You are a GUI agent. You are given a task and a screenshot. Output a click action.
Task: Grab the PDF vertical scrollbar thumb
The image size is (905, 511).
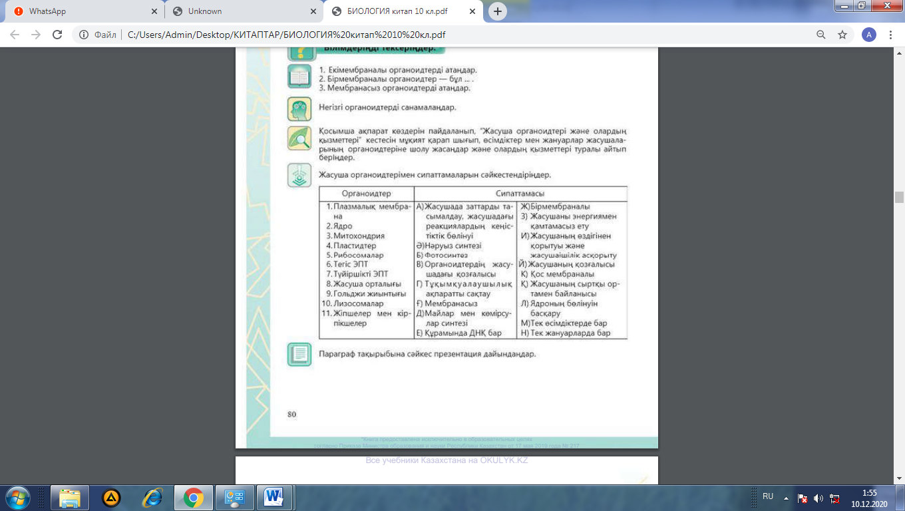coord(899,196)
